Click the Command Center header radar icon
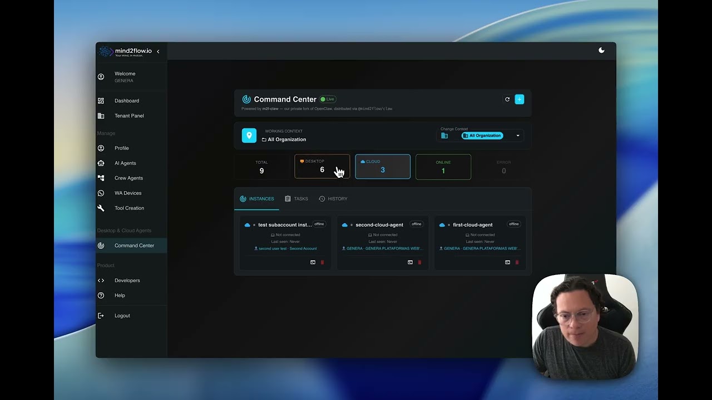 (x=246, y=99)
